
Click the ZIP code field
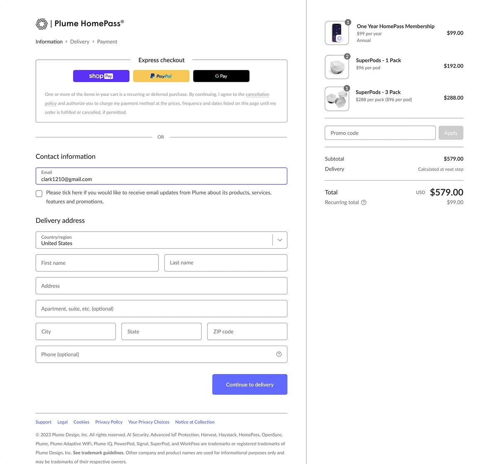click(x=247, y=332)
